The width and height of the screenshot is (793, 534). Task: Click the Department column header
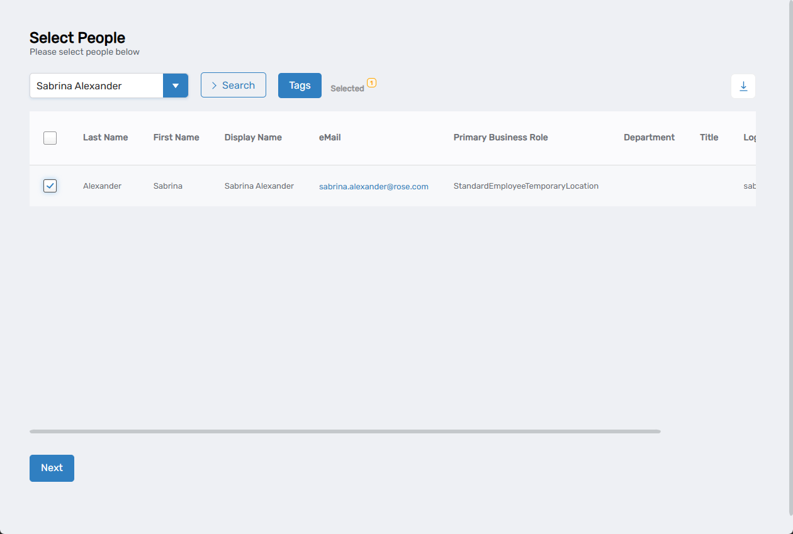649,137
